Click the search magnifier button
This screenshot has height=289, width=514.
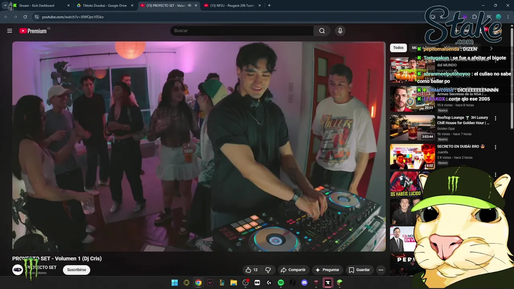point(322,31)
